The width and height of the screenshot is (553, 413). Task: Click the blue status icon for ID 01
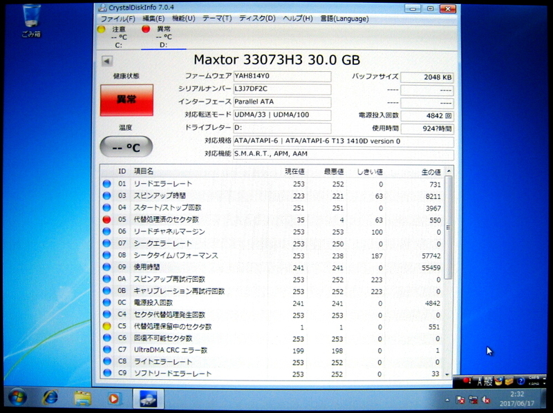(107, 184)
